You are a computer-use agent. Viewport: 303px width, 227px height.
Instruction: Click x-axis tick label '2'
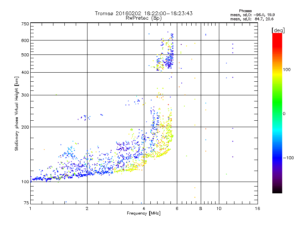pyautogui.click(x=87, y=208)
